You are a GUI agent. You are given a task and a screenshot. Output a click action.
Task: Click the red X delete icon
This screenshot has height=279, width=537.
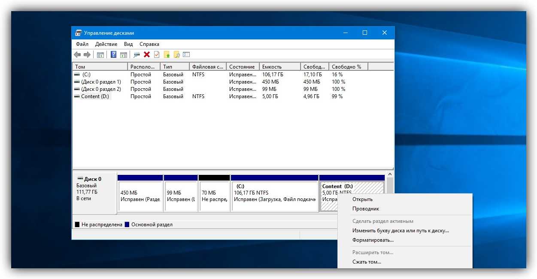147,54
